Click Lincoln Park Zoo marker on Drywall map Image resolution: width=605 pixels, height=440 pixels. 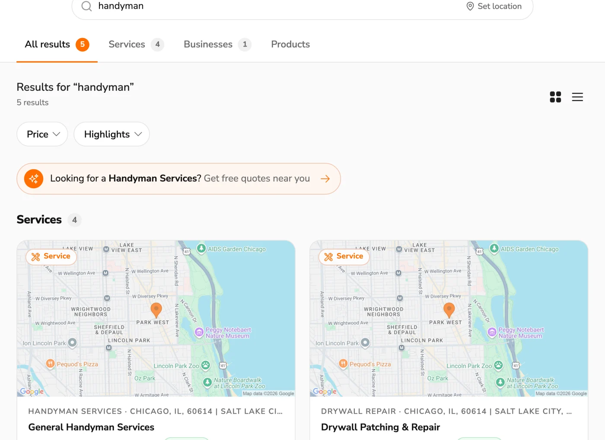click(499, 365)
